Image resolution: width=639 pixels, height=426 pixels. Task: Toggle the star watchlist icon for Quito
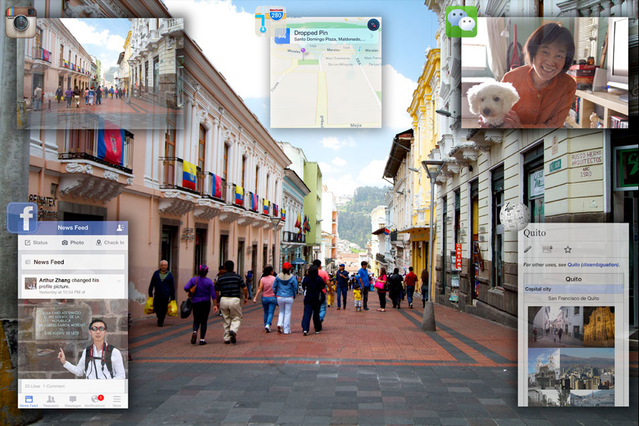click(x=567, y=250)
